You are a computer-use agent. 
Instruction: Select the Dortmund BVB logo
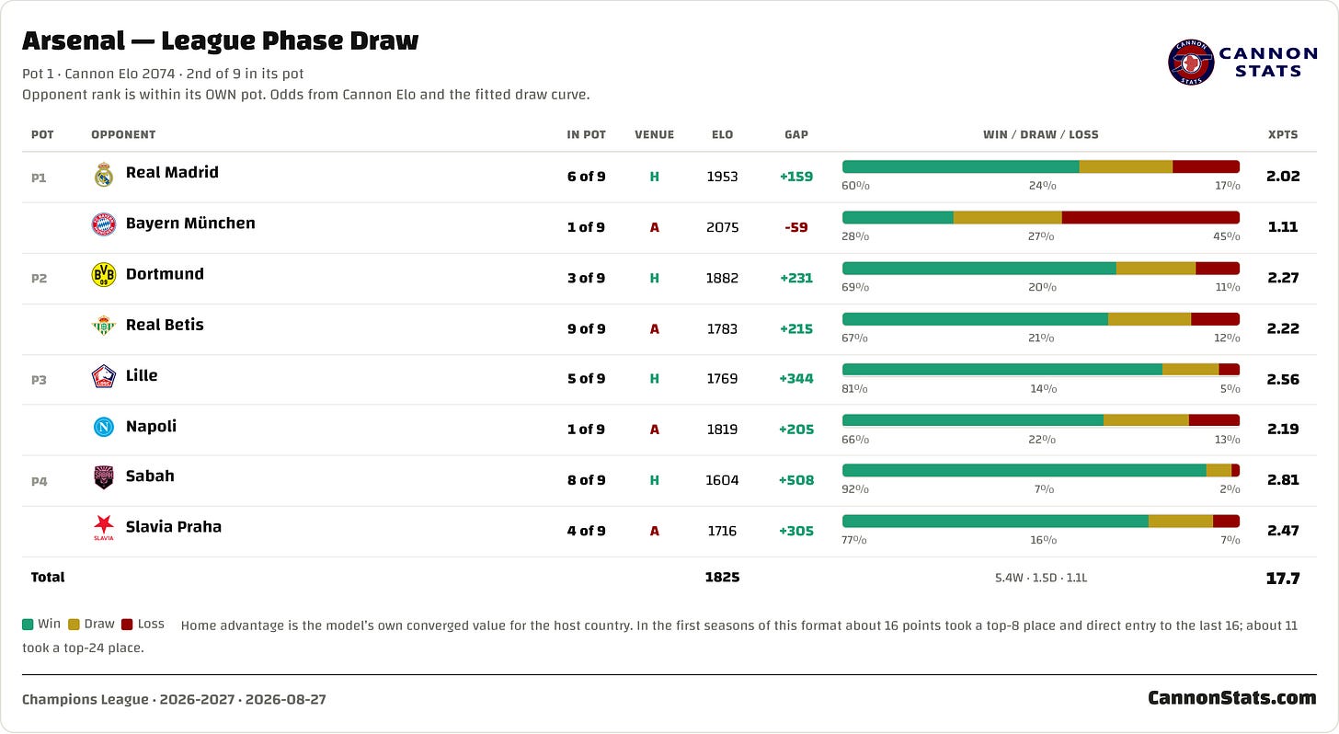click(x=104, y=274)
